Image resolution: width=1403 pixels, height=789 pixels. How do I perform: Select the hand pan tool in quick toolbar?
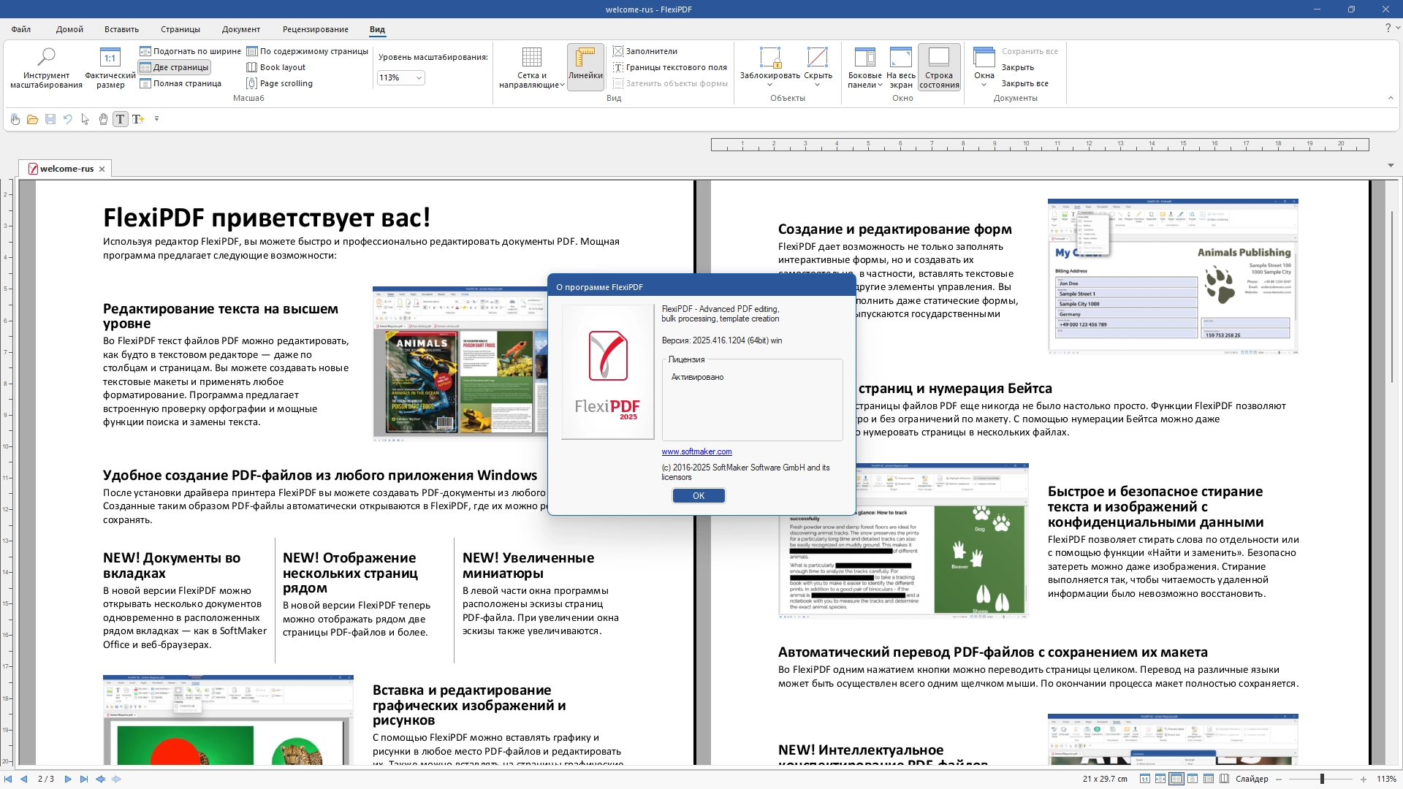(103, 119)
